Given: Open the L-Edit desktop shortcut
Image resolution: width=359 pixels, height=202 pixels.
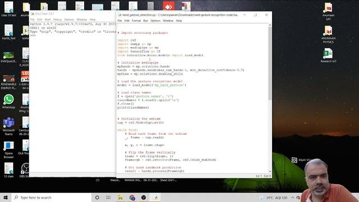Looking at the screenshot, I should coord(25,80).
